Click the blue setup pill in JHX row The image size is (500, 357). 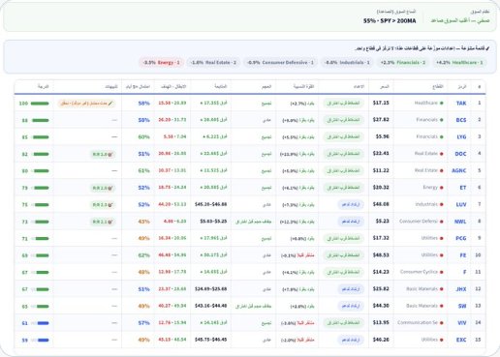point(351,289)
